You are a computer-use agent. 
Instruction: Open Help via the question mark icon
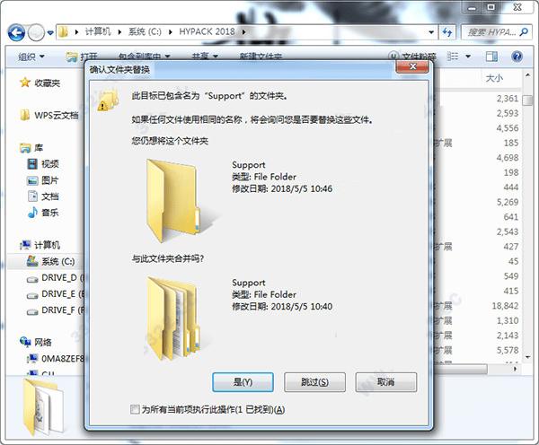pos(517,57)
